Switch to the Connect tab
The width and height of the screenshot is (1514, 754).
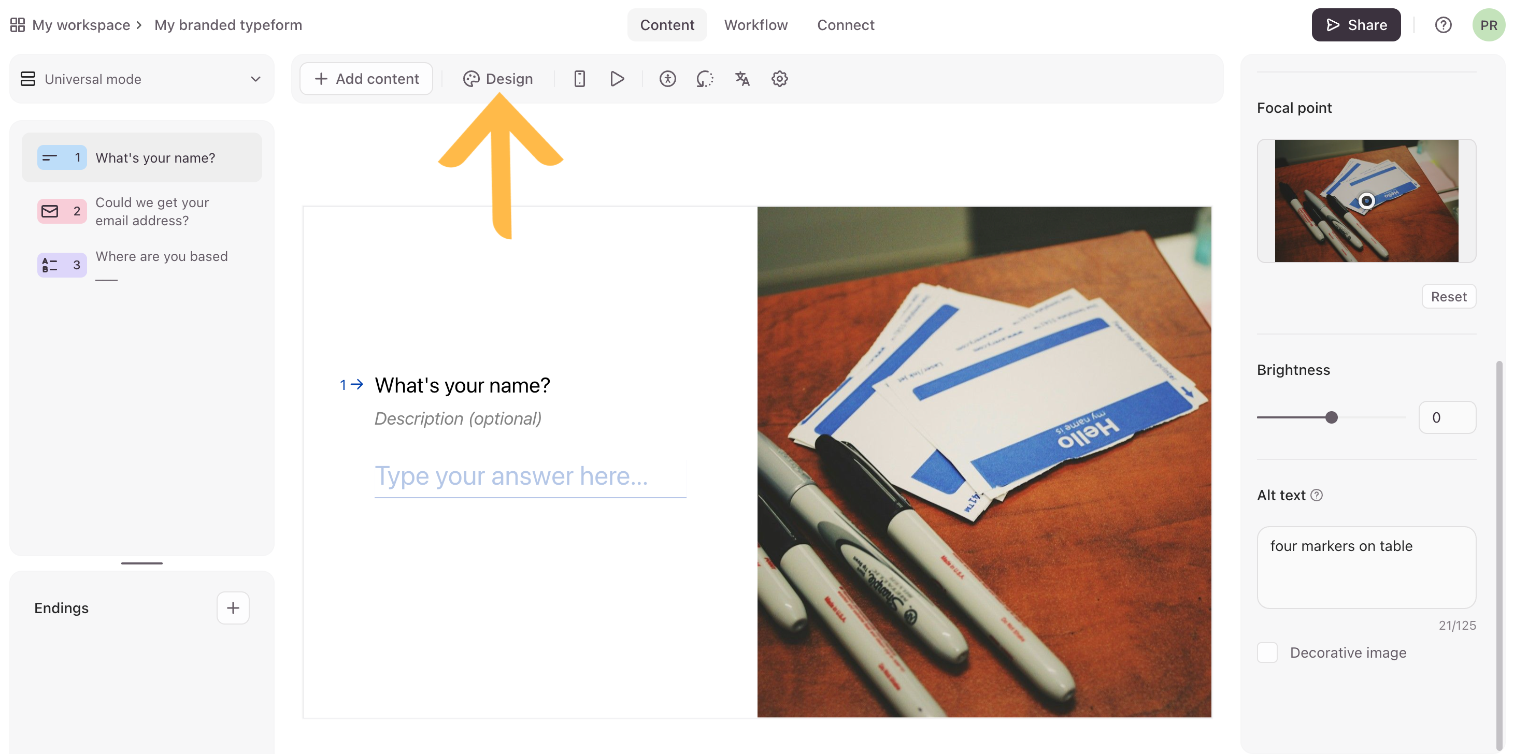point(846,25)
